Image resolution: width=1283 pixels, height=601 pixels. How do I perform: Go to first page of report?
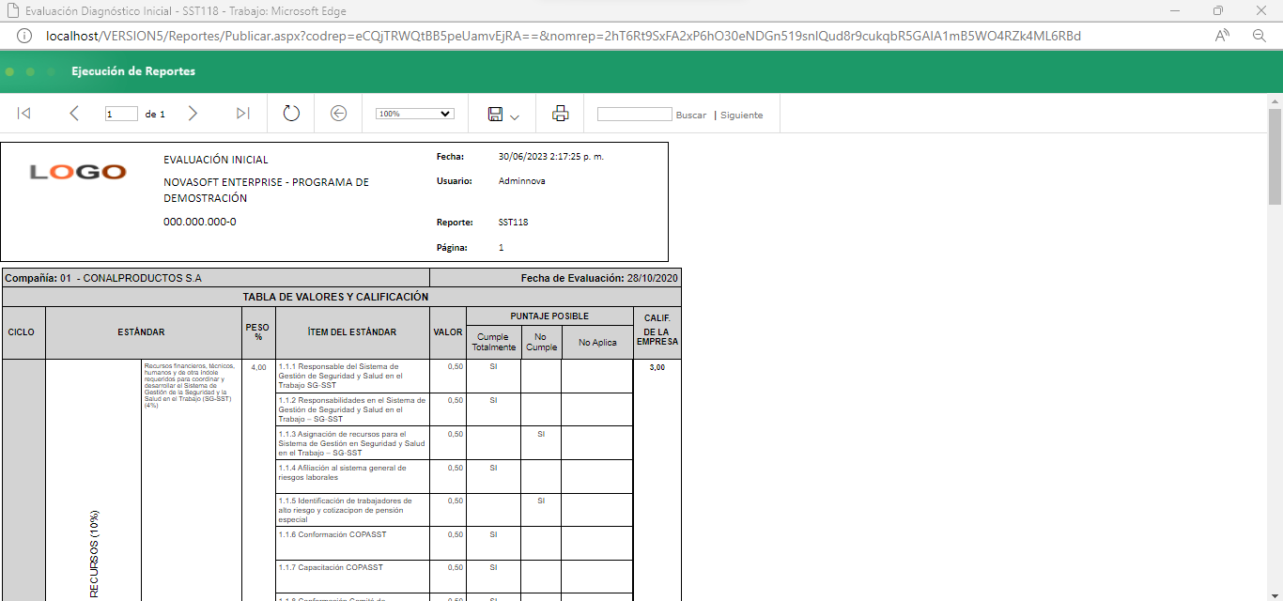pyautogui.click(x=24, y=114)
